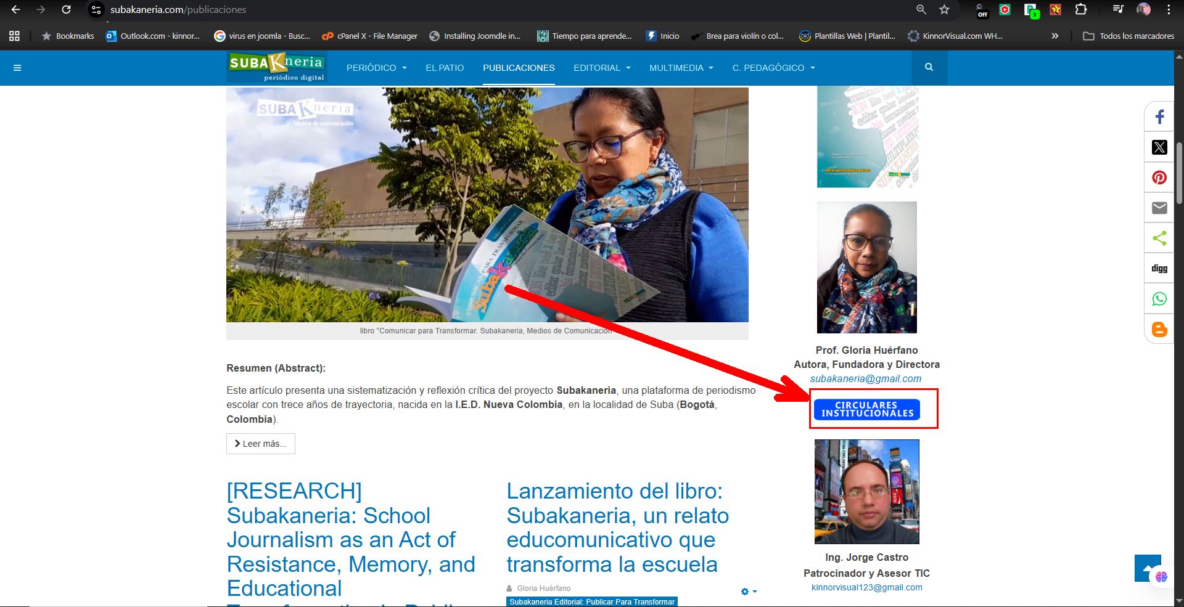Open the hamburger sidebar menu

point(17,68)
